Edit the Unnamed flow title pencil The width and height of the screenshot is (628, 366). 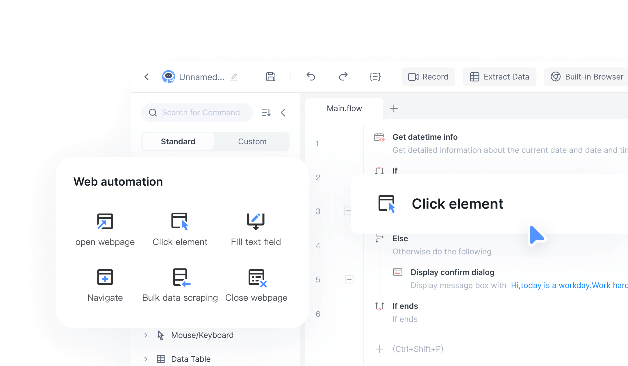(x=234, y=77)
